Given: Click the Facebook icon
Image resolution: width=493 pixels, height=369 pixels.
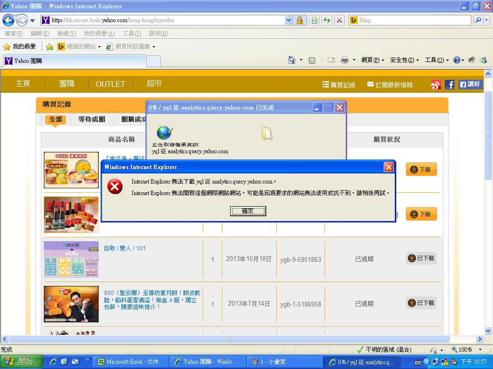Looking at the screenshot, I should [x=450, y=85].
